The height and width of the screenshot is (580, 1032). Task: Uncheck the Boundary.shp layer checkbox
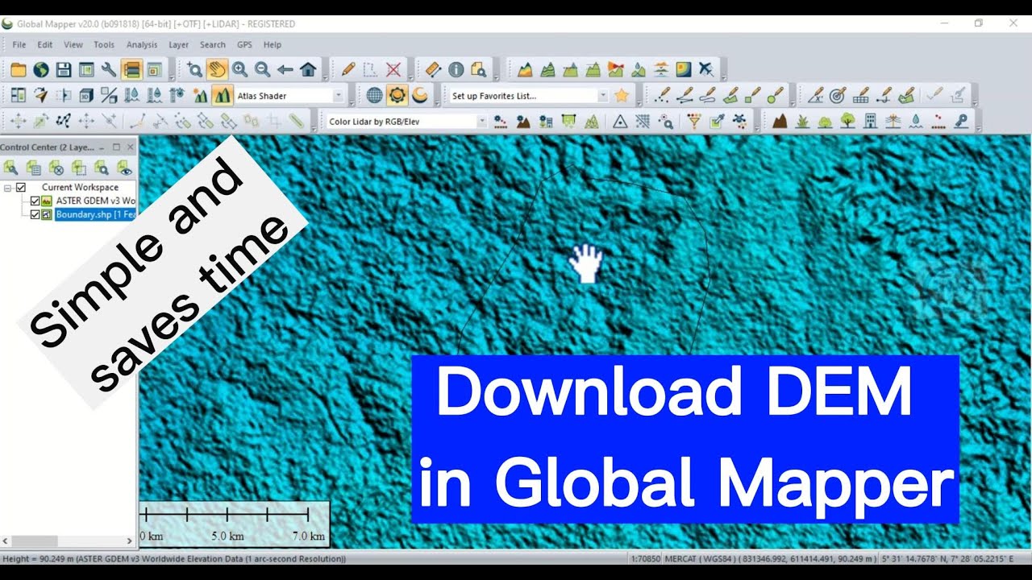click(35, 214)
